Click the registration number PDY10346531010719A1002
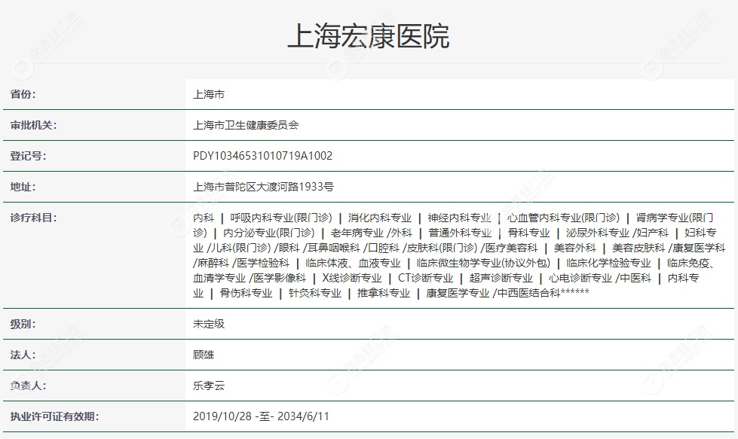Screen dimensions: 738x439 [262, 156]
